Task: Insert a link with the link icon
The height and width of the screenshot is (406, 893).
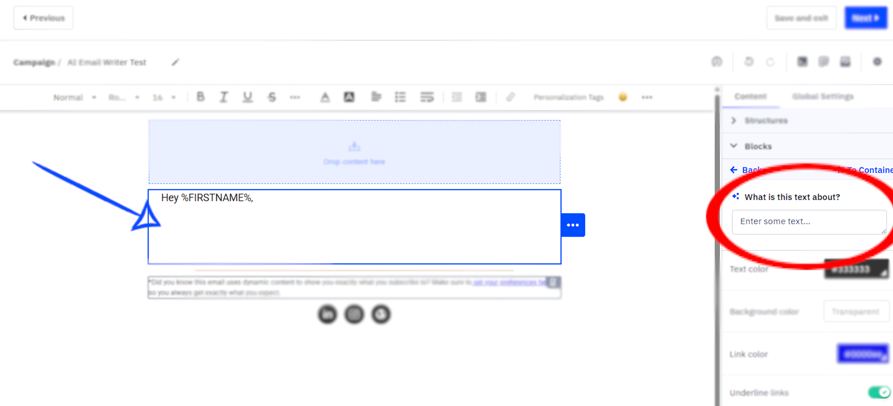Action: click(x=510, y=97)
